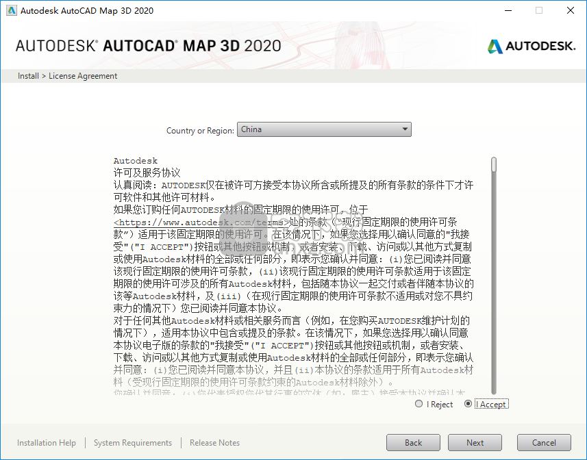Select the I Accept radio button
The width and height of the screenshot is (587, 460).
pyautogui.click(x=468, y=404)
